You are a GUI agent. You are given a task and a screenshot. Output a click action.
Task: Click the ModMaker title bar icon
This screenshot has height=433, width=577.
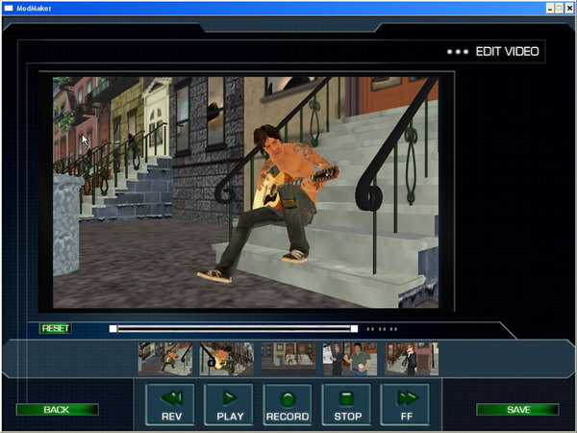(x=9, y=8)
